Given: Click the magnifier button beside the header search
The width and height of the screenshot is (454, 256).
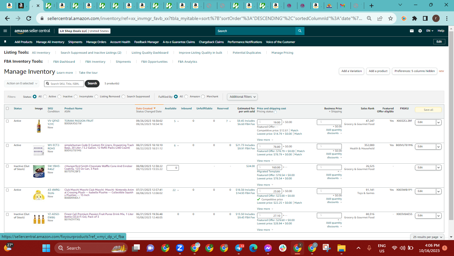Looking at the screenshot, I should [300, 31].
